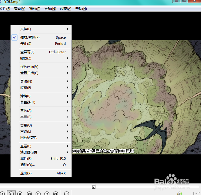Expand the 收藏(F) submenu
This screenshot has height=195, width=201.
(x=41, y=88)
